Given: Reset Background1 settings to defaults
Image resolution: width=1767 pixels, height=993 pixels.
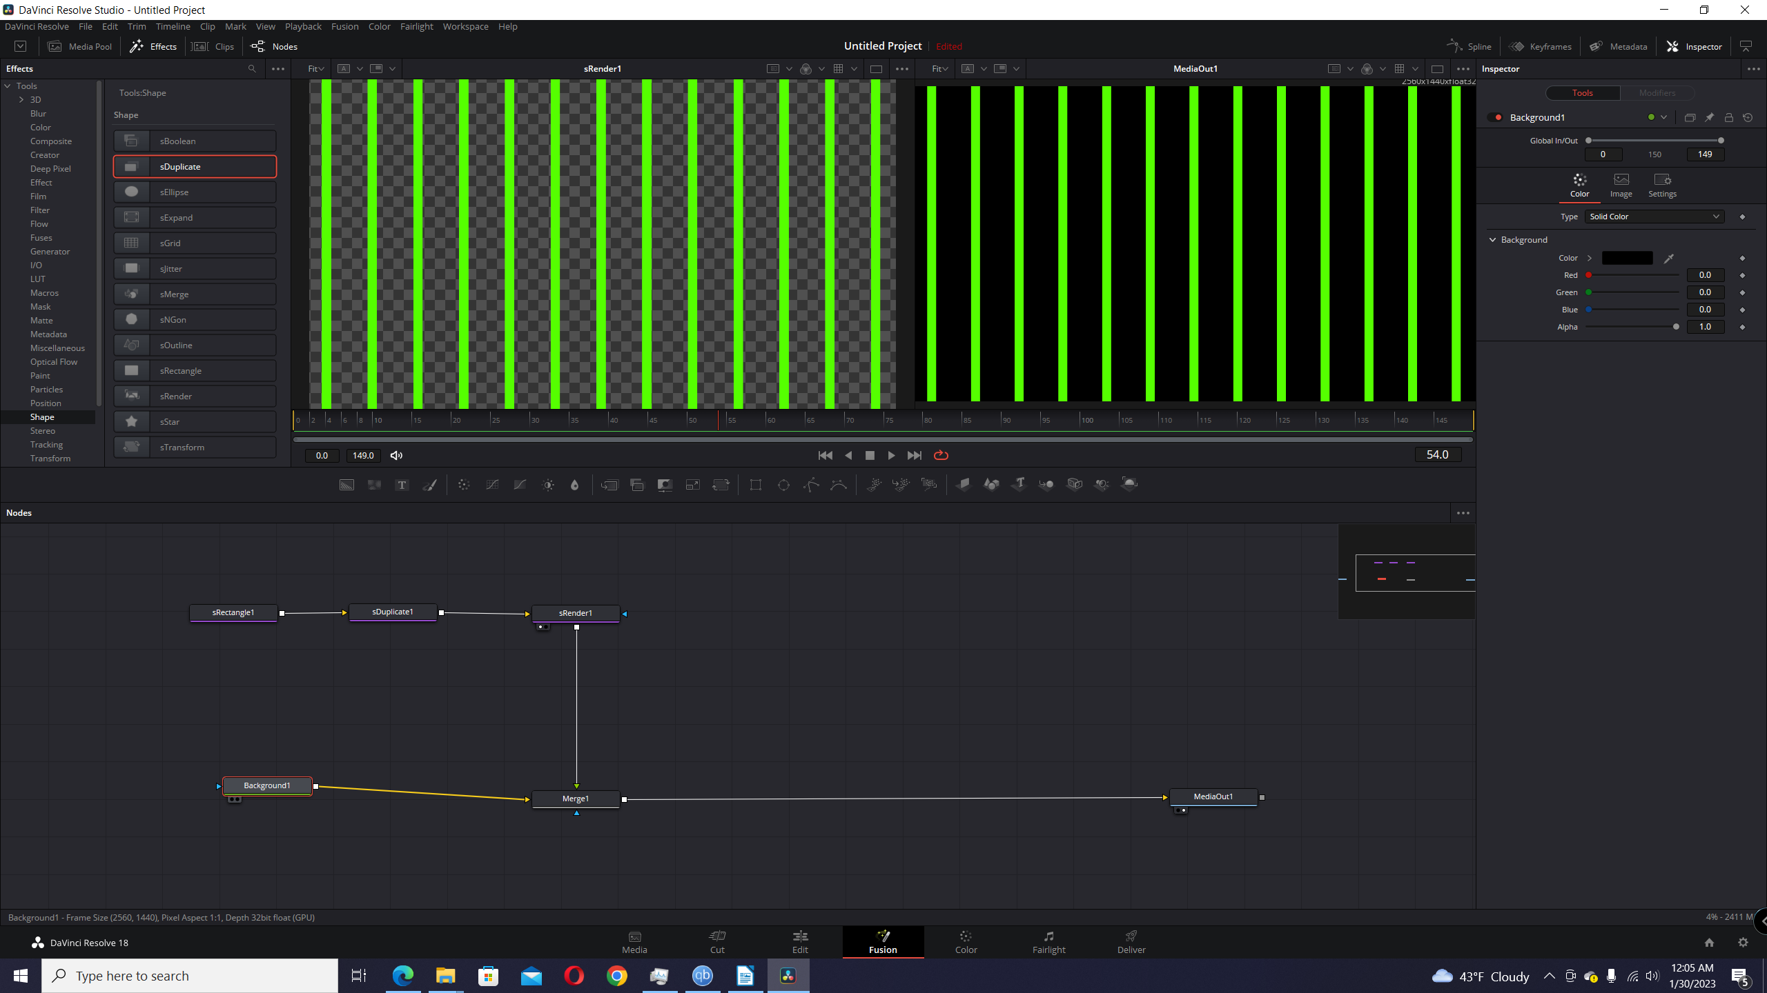Looking at the screenshot, I should coord(1748,117).
